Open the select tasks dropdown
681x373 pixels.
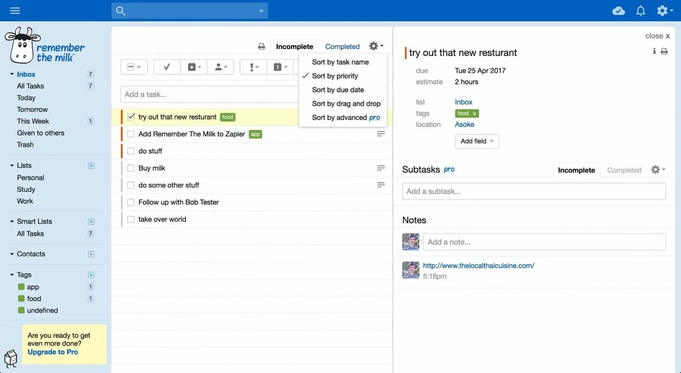(134, 67)
